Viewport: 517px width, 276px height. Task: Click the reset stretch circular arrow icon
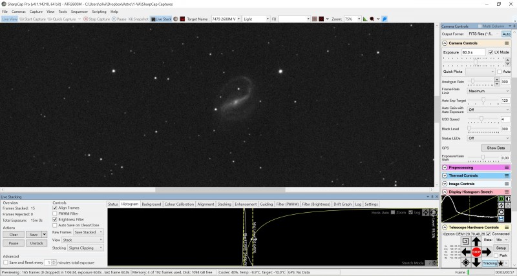pos(501,212)
